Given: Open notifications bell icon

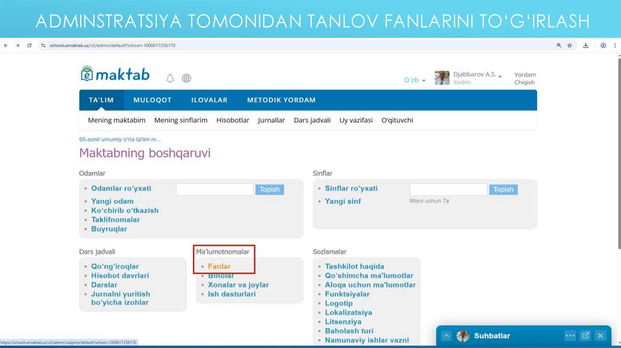Looking at the screenshot, I should coord(170,78).
